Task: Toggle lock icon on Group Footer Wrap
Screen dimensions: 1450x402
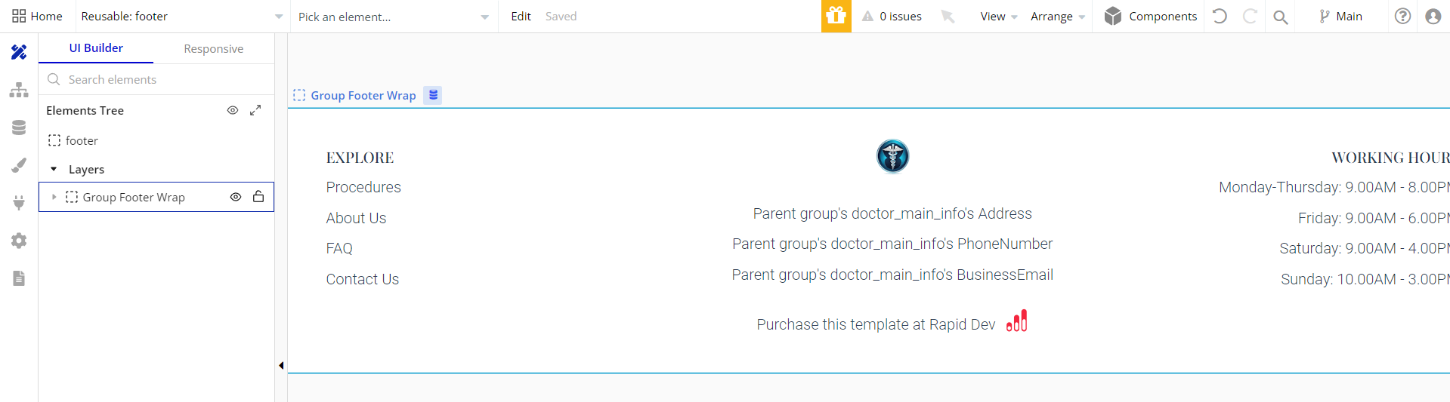Action: tap(258, 197)
